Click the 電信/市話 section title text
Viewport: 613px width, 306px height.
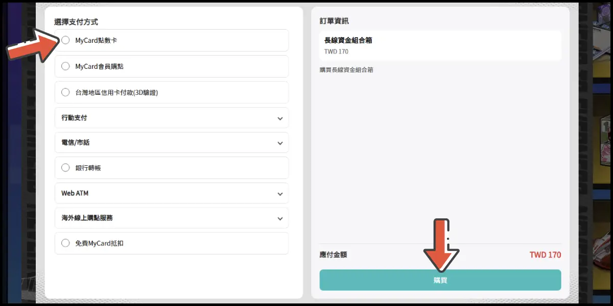[75, 143]
